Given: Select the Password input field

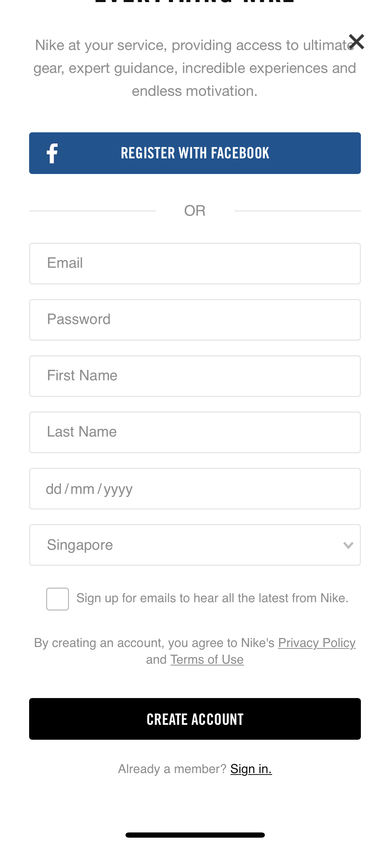Looking at the screenshot, I should click(195, 320).
